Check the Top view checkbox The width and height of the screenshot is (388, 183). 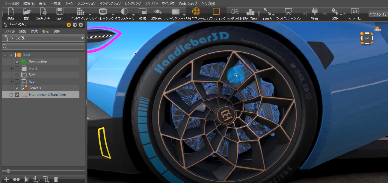point(17,81)
